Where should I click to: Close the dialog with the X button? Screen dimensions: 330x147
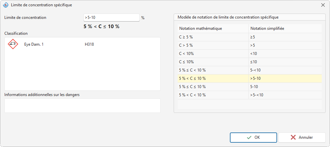pyautogui.click(x=323, y=5)
